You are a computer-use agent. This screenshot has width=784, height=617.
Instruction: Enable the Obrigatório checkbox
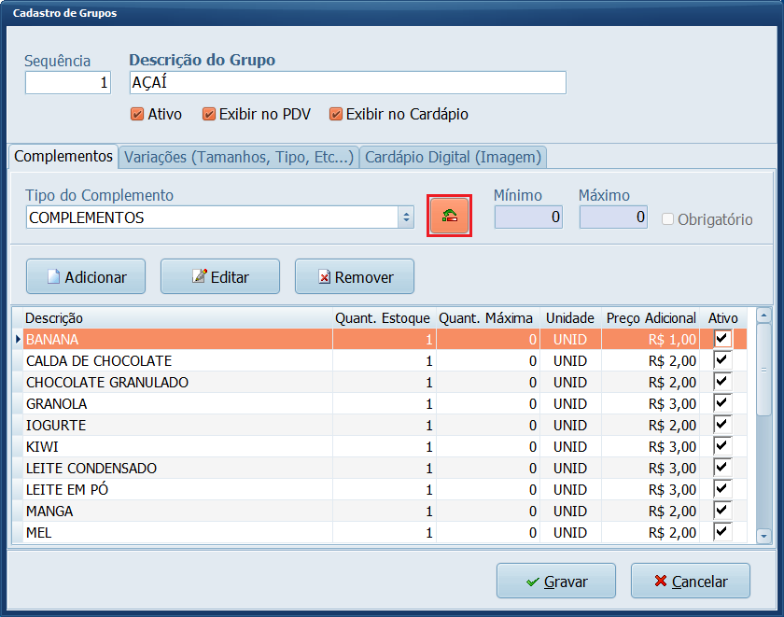click(667, 218)
